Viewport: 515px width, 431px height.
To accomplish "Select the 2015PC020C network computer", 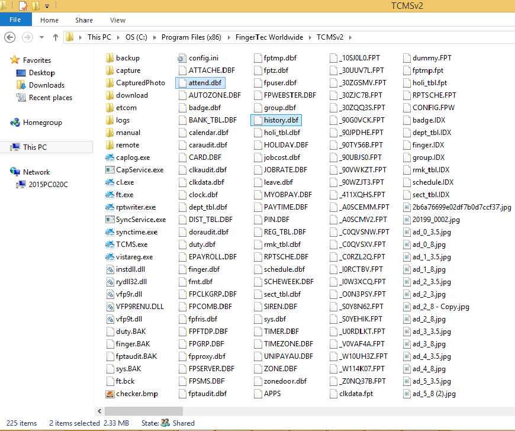I will (x=48, y=184).
